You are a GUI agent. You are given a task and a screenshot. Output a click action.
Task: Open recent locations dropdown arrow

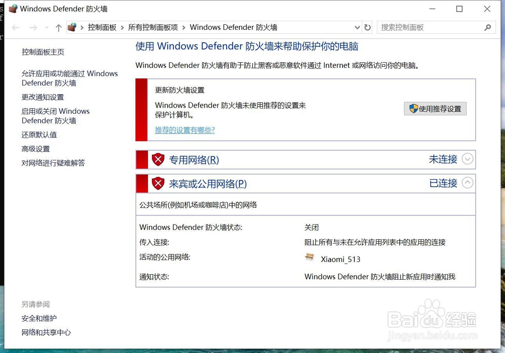pyautogui.click(x=46, y=28)
